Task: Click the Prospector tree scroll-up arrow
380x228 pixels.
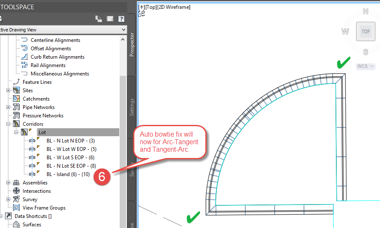Action: tap(123, 39)
